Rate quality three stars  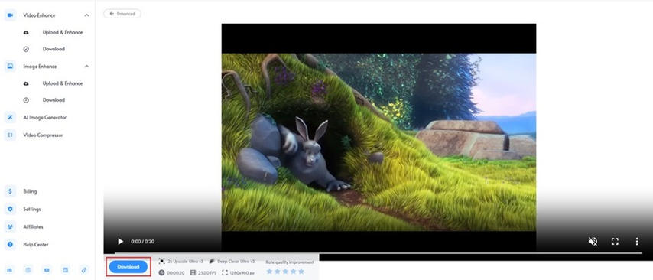click(285, 272)
